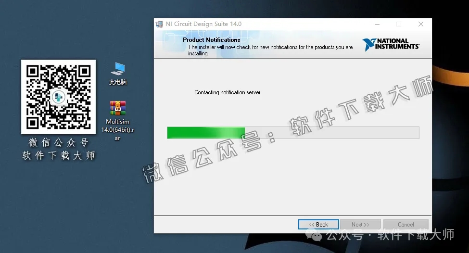Click the installation progress bar
Image resolution: width=469 pixels, height=253 pixels.
(293, 133)
